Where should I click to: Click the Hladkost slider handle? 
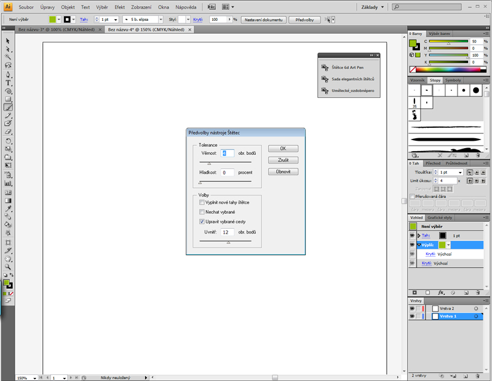pos(199,183)
